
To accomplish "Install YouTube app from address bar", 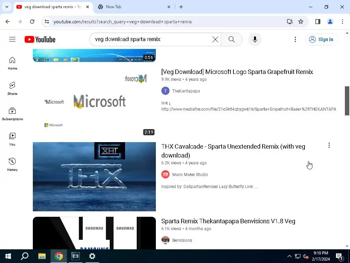I will coord(290,22).
